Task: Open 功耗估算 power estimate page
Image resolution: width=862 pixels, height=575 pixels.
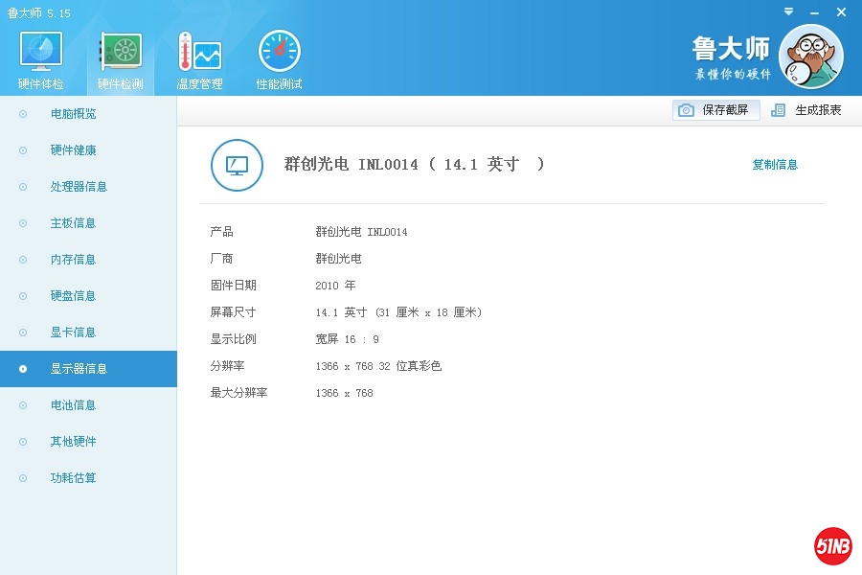Action: (x=73, y=478)
